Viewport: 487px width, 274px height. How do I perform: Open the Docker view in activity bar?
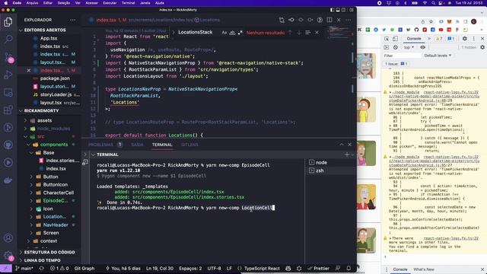point(8,180)
